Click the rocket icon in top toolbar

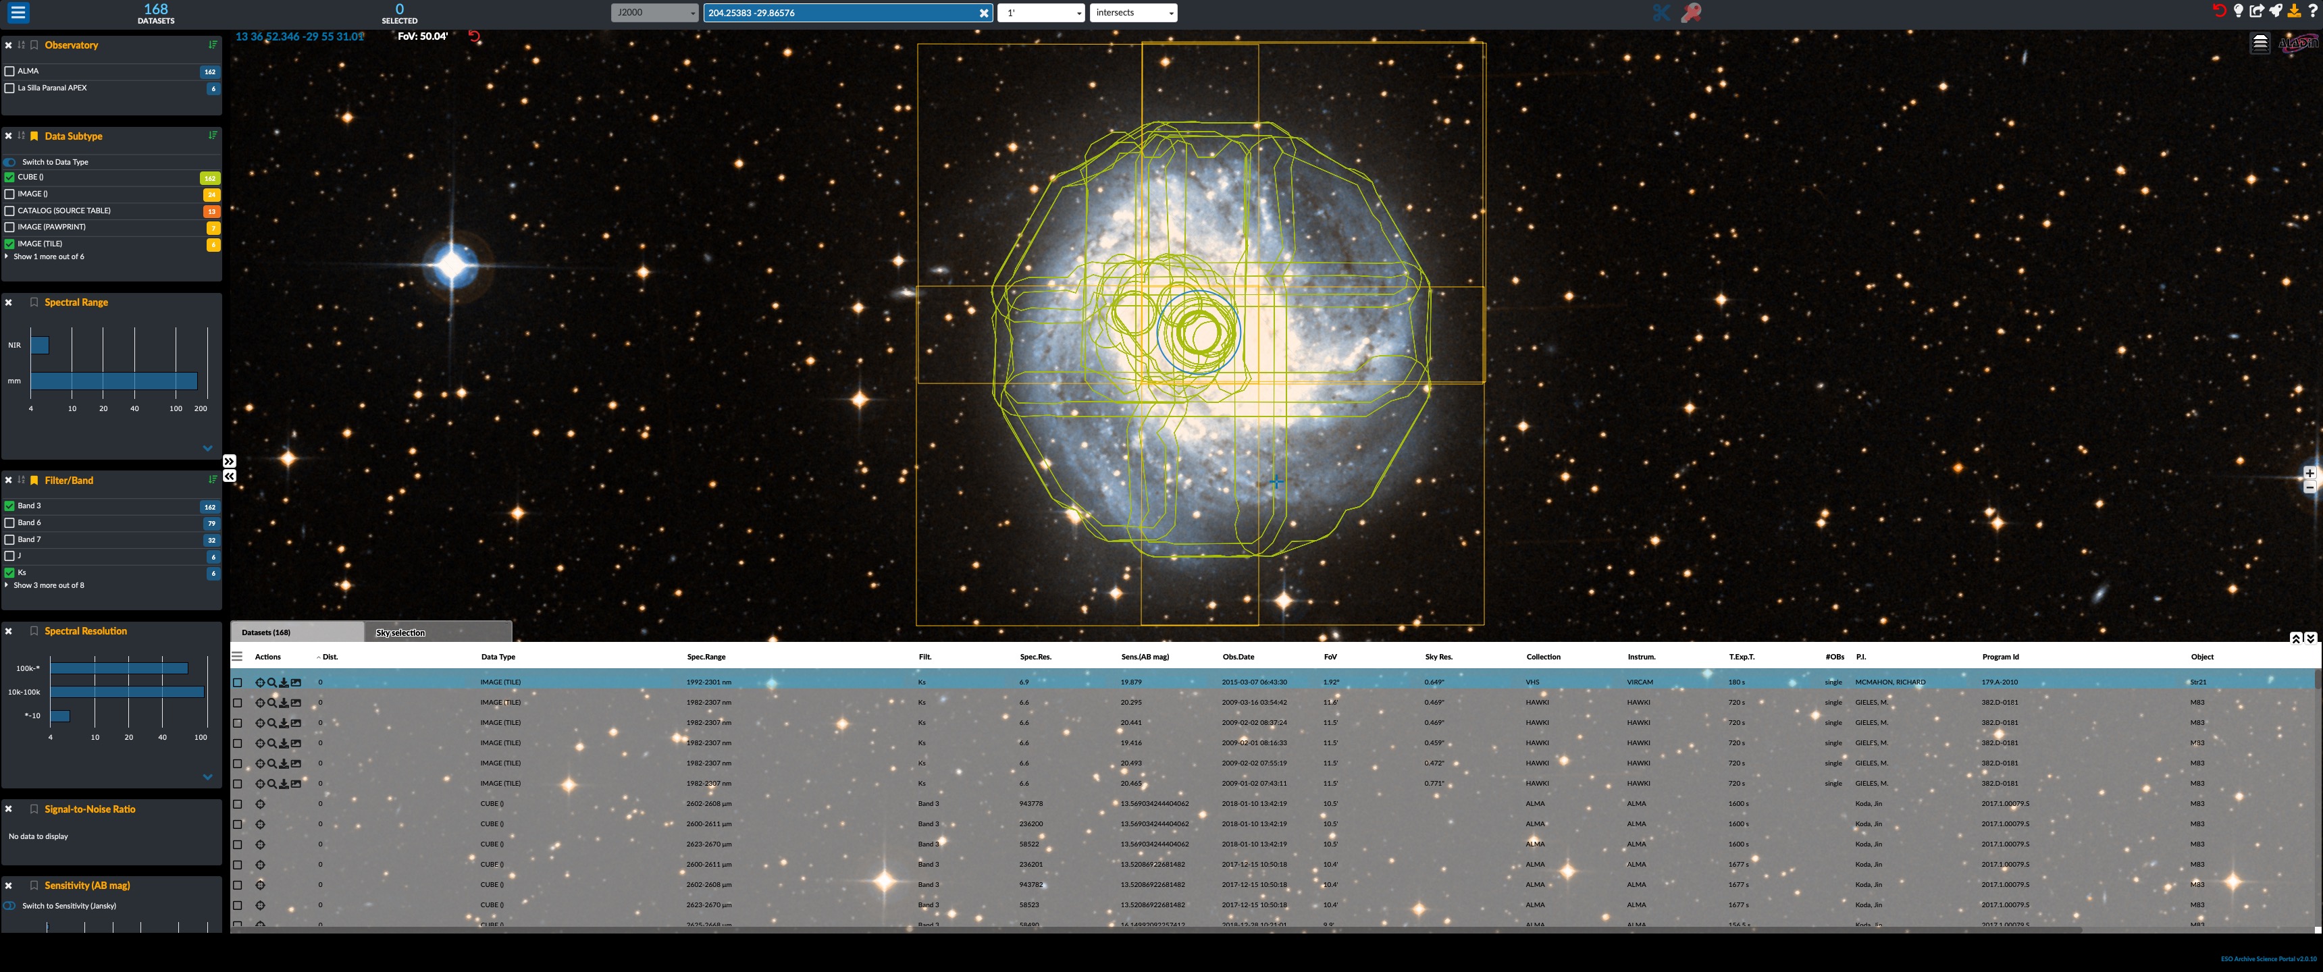(x=2276, y=11)
